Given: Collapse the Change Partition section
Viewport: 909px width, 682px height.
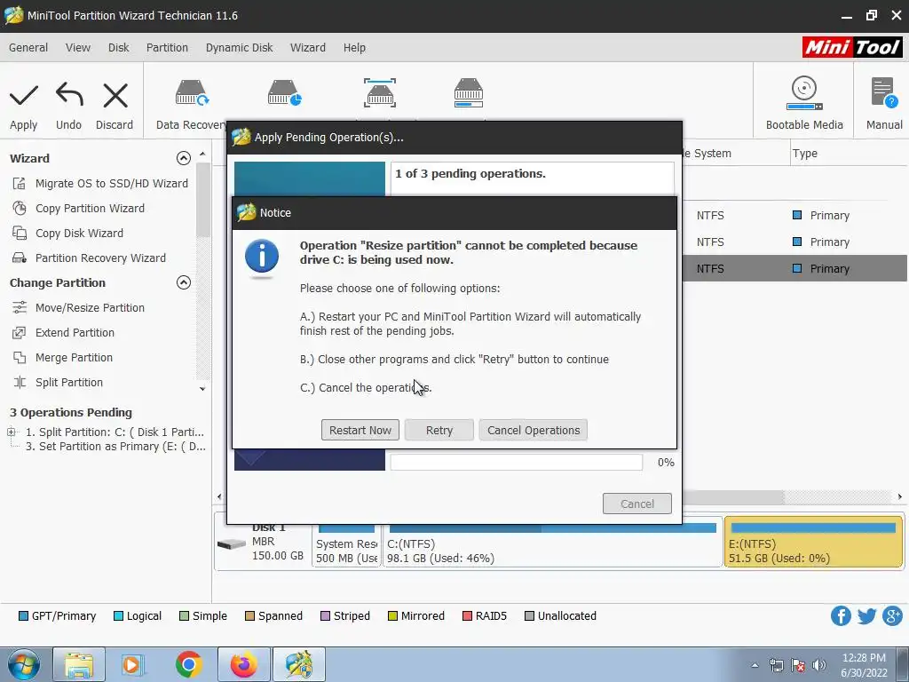Looking at the screenshot, I should 183,282.
